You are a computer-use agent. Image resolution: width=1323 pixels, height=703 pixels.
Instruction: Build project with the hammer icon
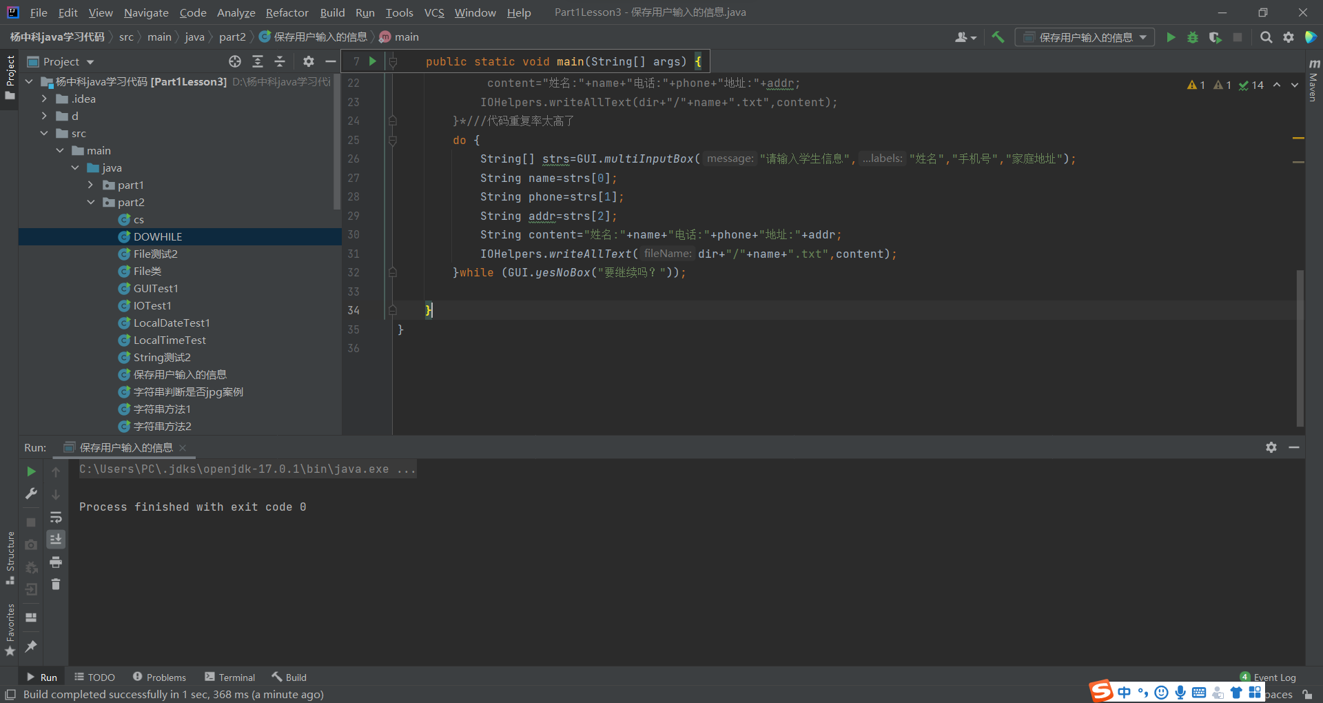coord(998,37)
